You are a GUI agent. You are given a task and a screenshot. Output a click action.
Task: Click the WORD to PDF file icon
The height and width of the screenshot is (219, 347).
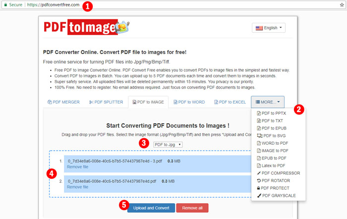[259, 143]
